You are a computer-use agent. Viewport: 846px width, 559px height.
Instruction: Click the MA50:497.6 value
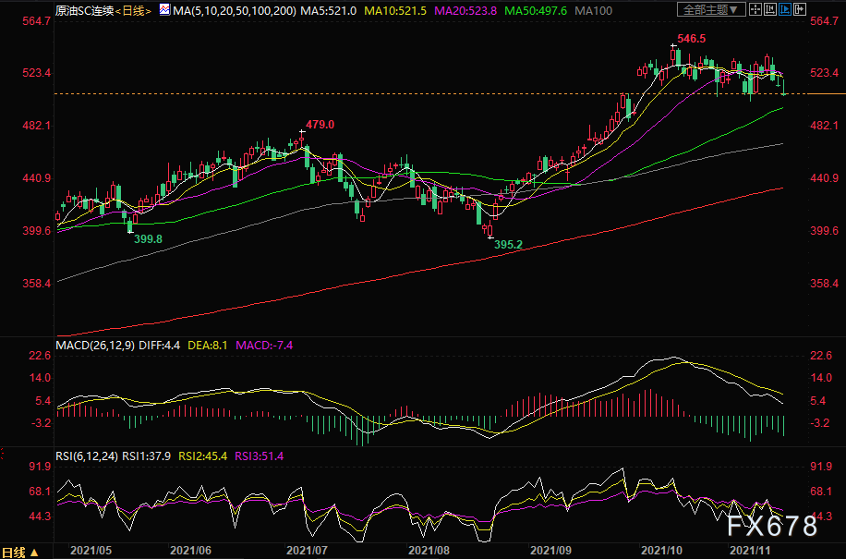(536, 10)
